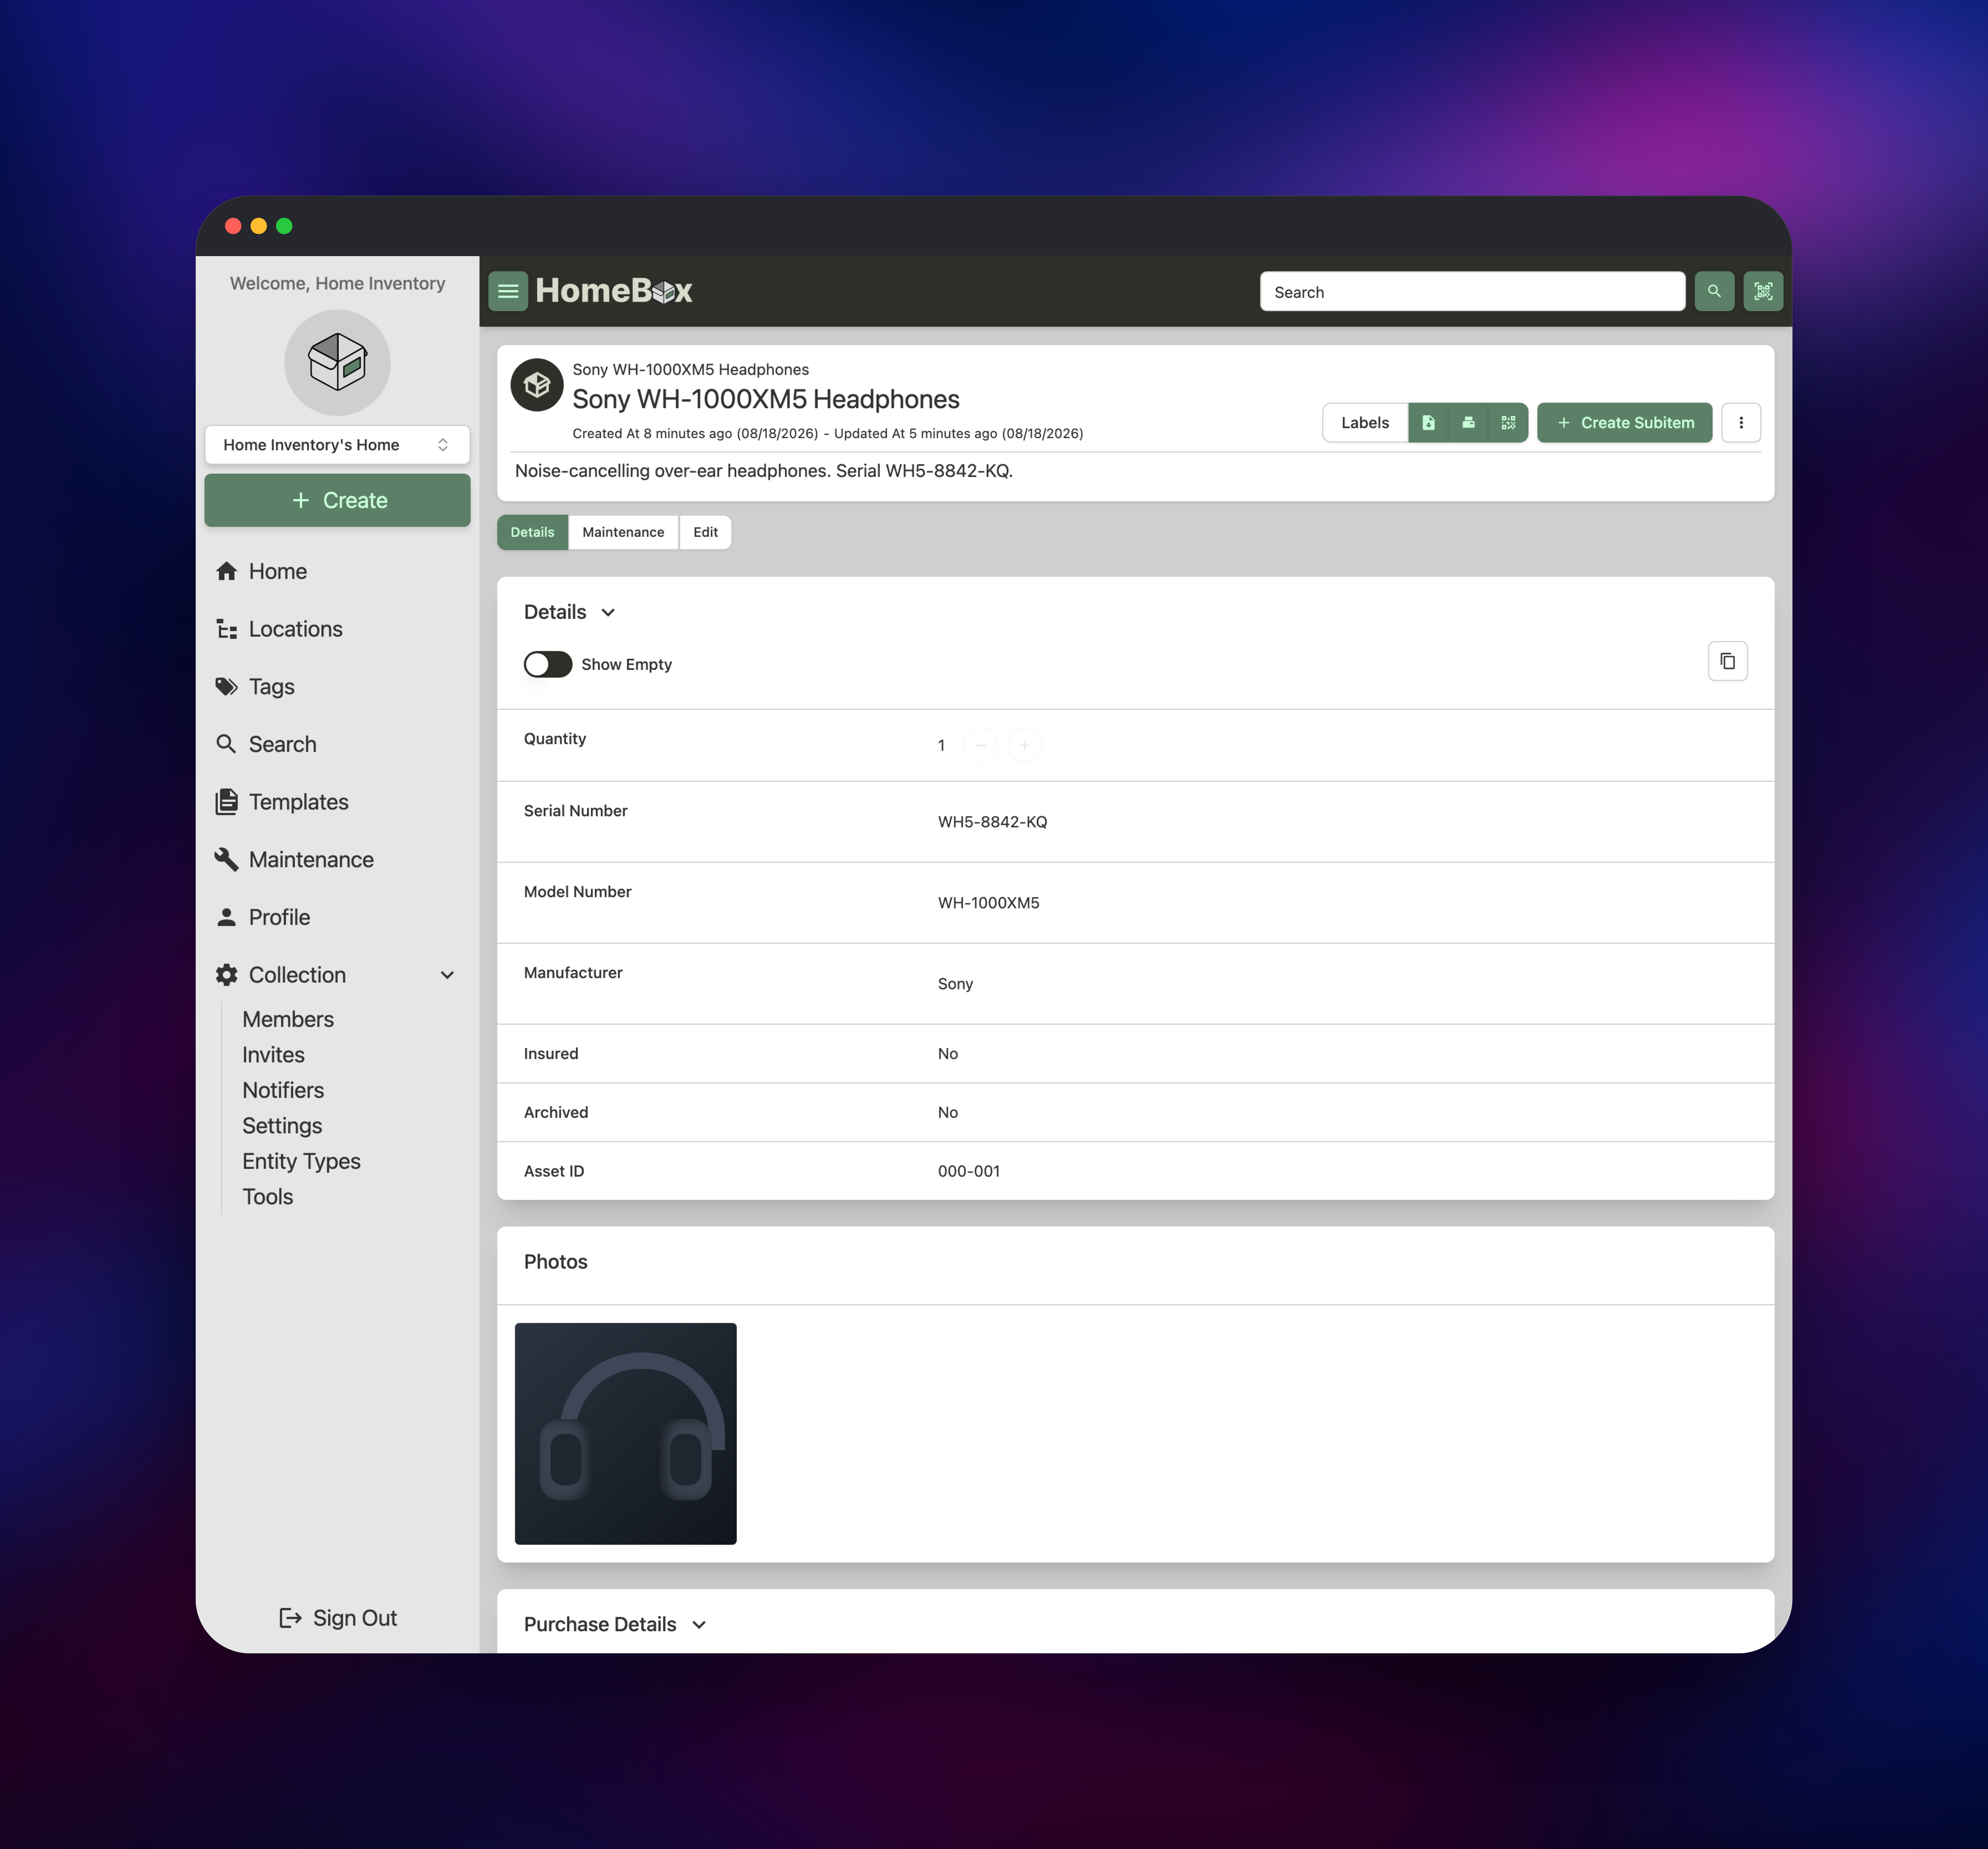
Task: Click the Created At timestamp text
Action: coord(695,434)
